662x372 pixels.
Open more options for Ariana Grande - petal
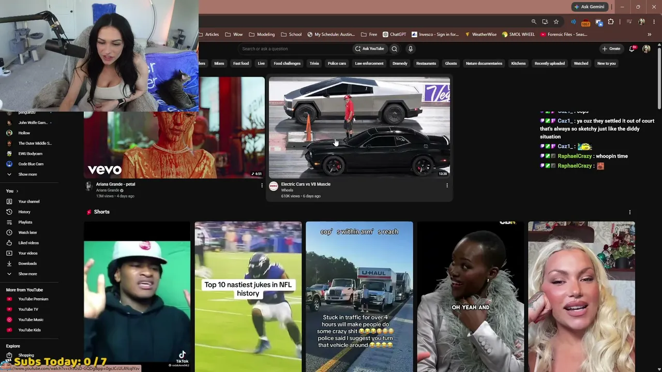pyautogui.click(x=262, y=185)
